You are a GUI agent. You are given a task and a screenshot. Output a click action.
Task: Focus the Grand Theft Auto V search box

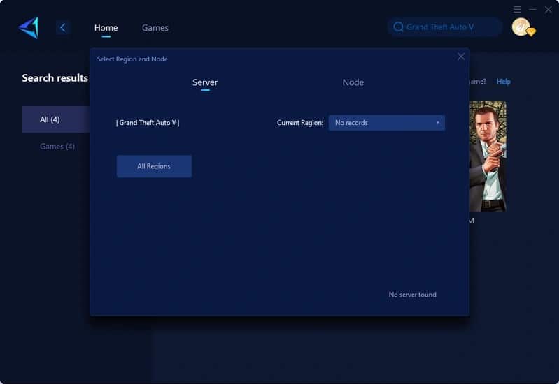coord(445,27)
